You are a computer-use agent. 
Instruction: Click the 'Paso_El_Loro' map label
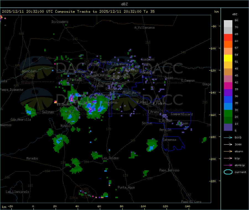[191, 202]
